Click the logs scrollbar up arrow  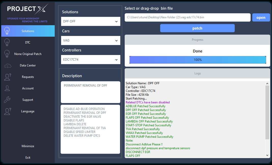(267, 84)
